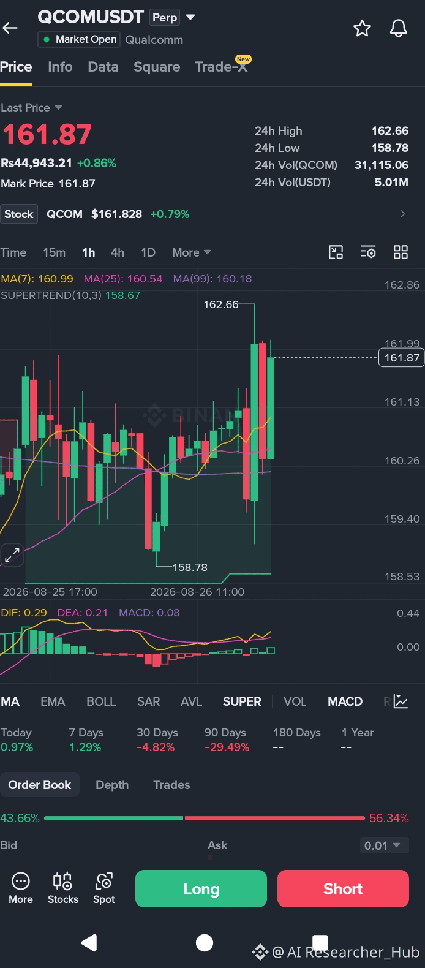Tap the red Short button

(x=343, y=888)
